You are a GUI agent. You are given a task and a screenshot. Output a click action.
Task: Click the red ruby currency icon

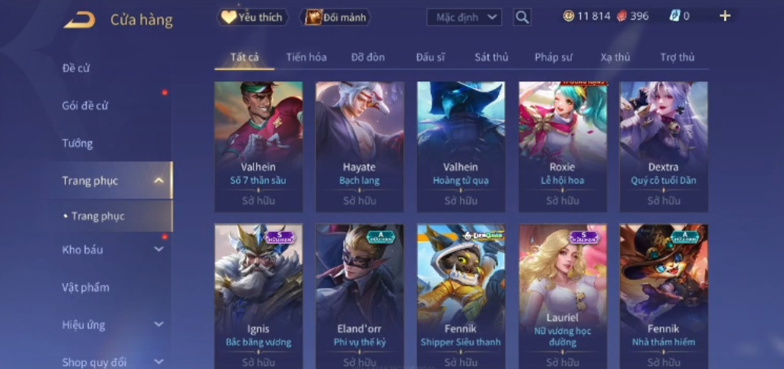point(621,16)
